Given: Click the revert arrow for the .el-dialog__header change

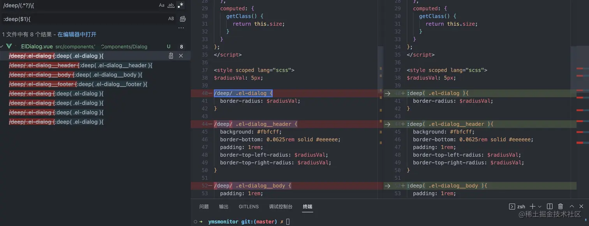Looking at the screenshot, I should (x=387, y=124).
